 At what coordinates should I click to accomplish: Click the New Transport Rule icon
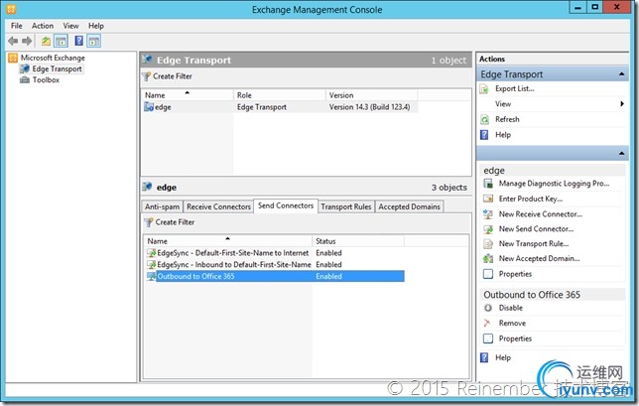(x=488, y=244)
